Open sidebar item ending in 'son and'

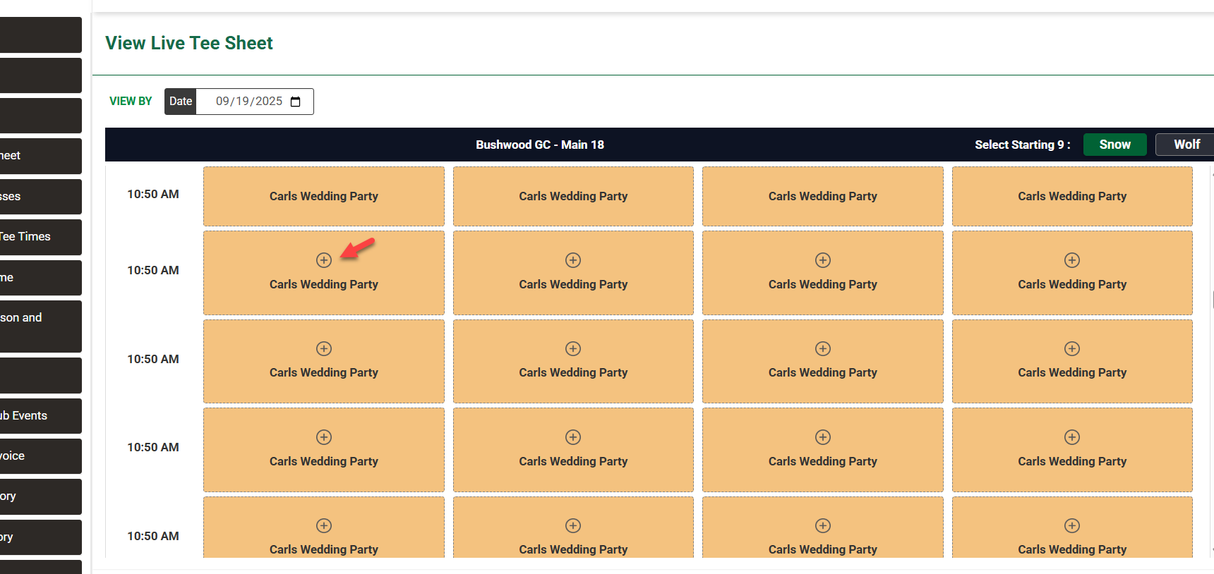pyautogui.click(x=41, y=326)
